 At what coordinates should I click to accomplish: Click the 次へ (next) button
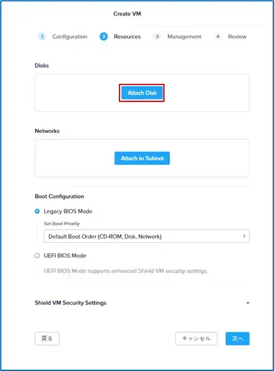point(237,338)
